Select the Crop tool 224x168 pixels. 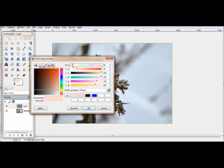[x=24, y=54]
